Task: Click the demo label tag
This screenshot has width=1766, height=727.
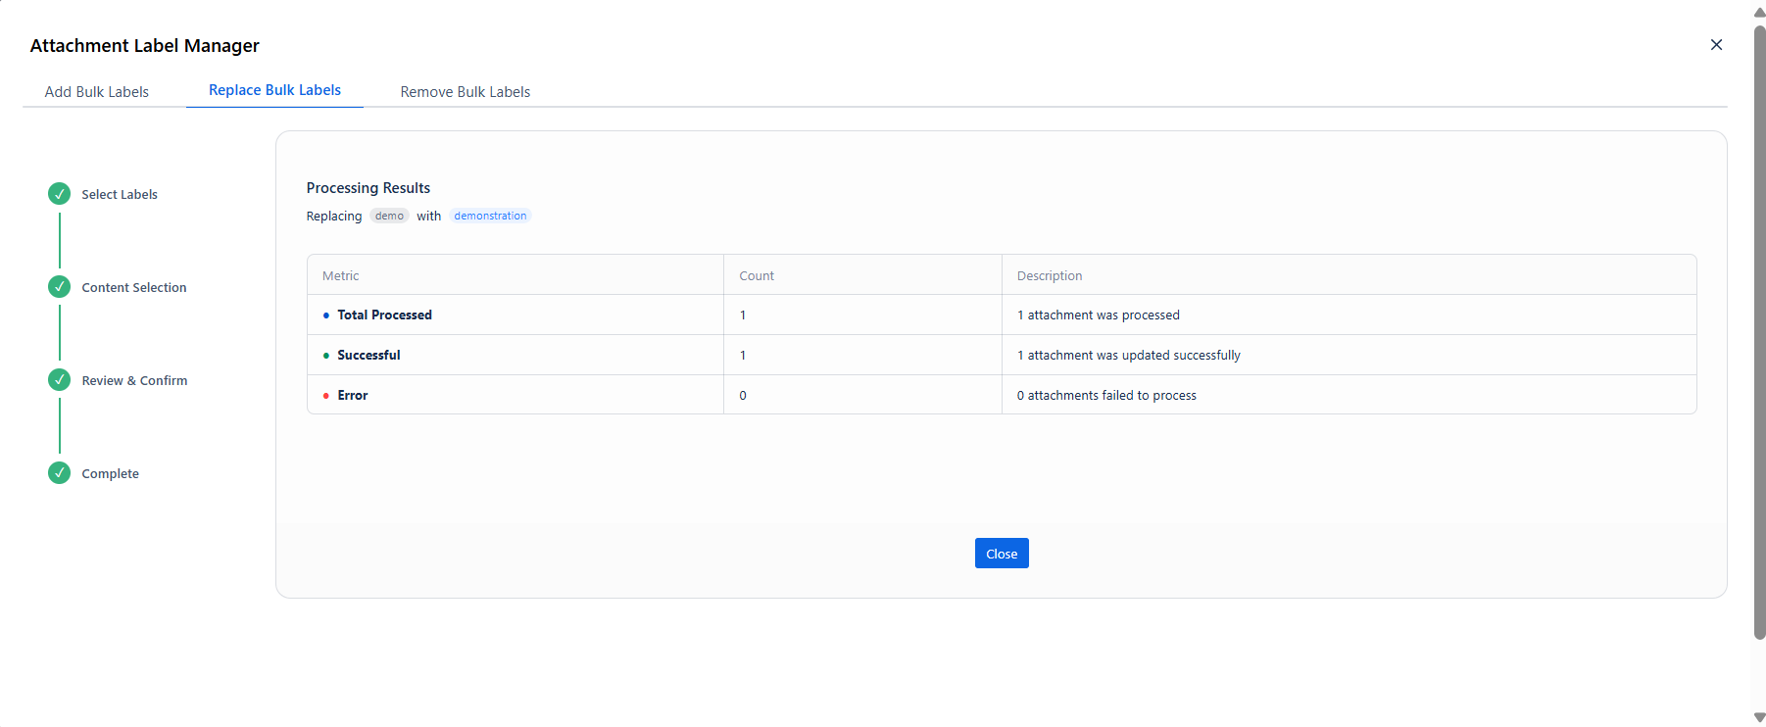Action: point(389,216)
